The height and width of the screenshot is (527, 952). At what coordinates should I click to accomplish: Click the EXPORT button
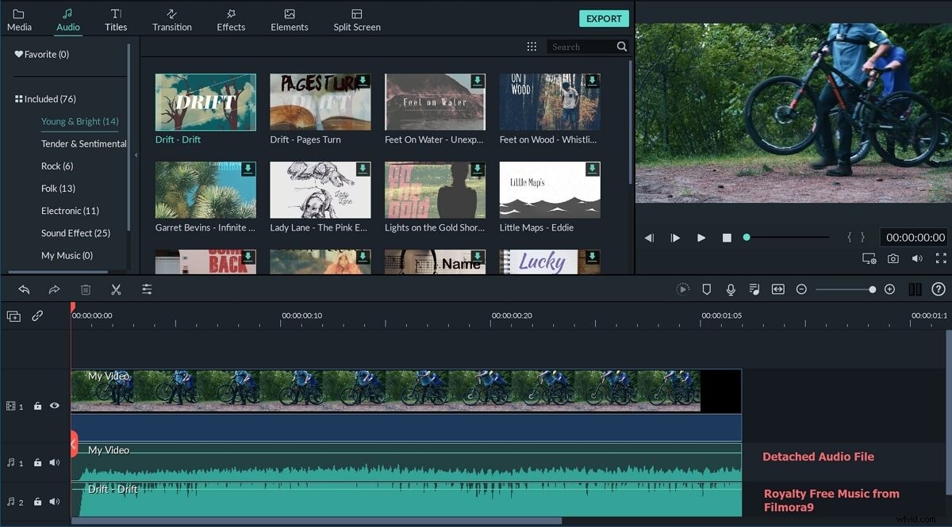tap(604, 18)
